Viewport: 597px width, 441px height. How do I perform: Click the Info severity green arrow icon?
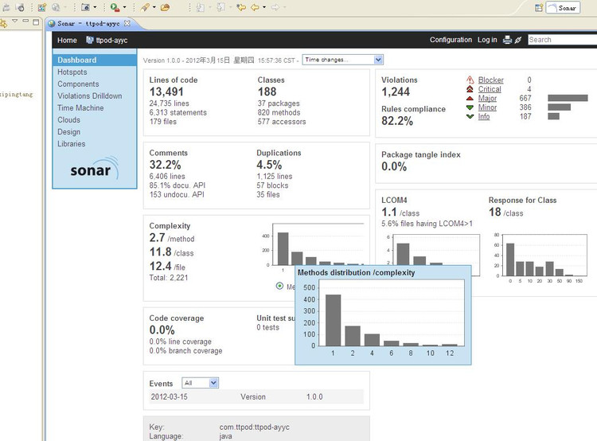pos(470,116)
